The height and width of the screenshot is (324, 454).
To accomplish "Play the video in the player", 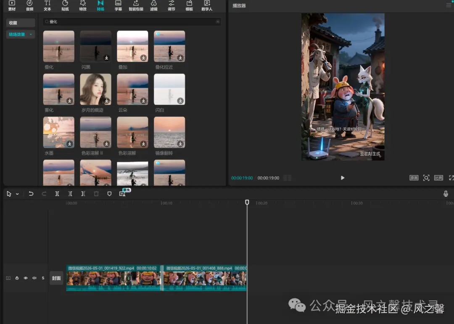I will click(x=343, y=178).
